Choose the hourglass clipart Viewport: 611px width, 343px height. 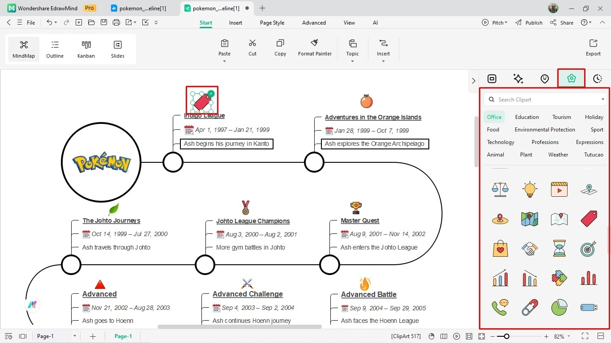pos(559,249)
